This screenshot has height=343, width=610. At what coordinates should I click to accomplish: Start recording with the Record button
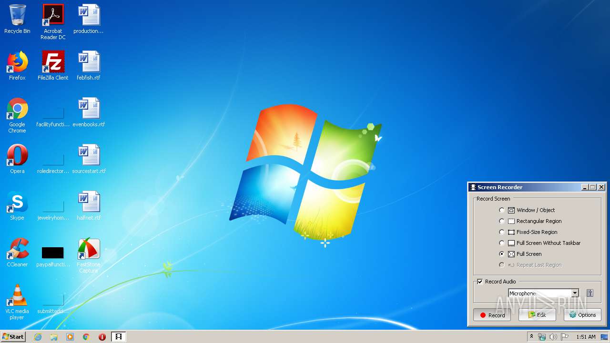click(492, 315)
